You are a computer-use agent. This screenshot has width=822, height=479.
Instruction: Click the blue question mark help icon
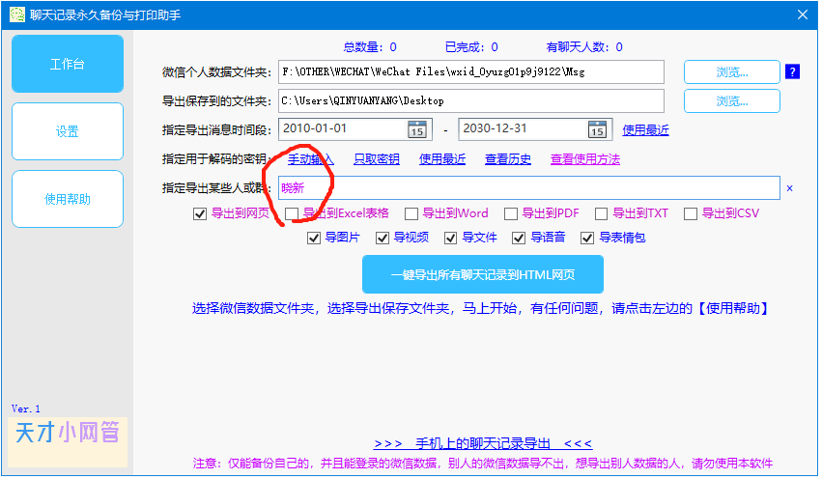point(792,71)
